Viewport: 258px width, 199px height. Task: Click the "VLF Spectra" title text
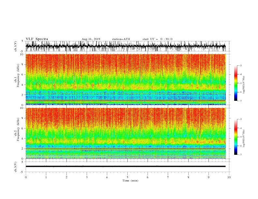pyautogui.click(x=37, y=39)
